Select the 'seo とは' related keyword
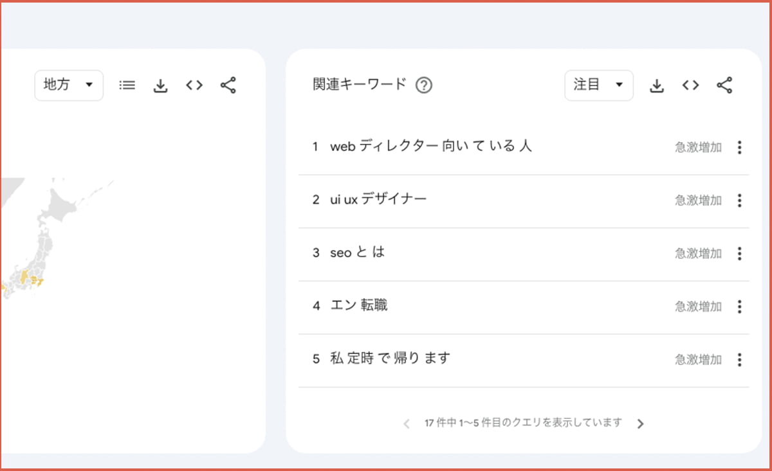Screen dimensions: 772x471 (x=357, y=253)
